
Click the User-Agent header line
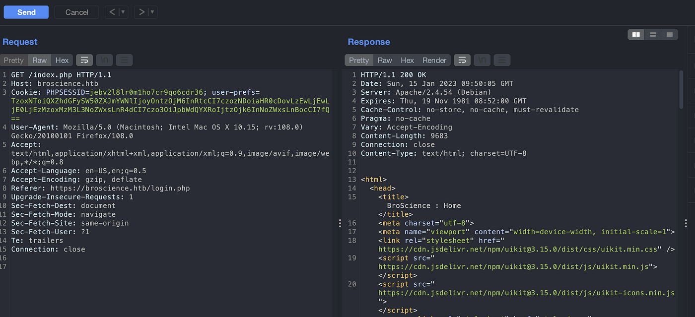[157, 131]
